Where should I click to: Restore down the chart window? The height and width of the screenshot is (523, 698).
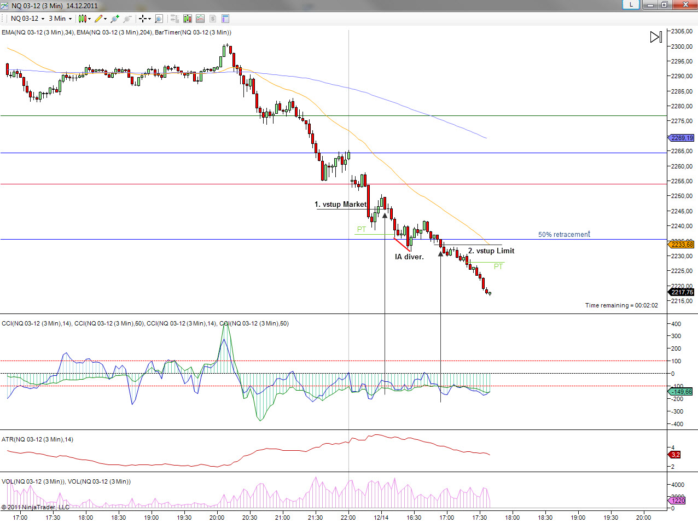pyautogui.click(x=664, y=4)
